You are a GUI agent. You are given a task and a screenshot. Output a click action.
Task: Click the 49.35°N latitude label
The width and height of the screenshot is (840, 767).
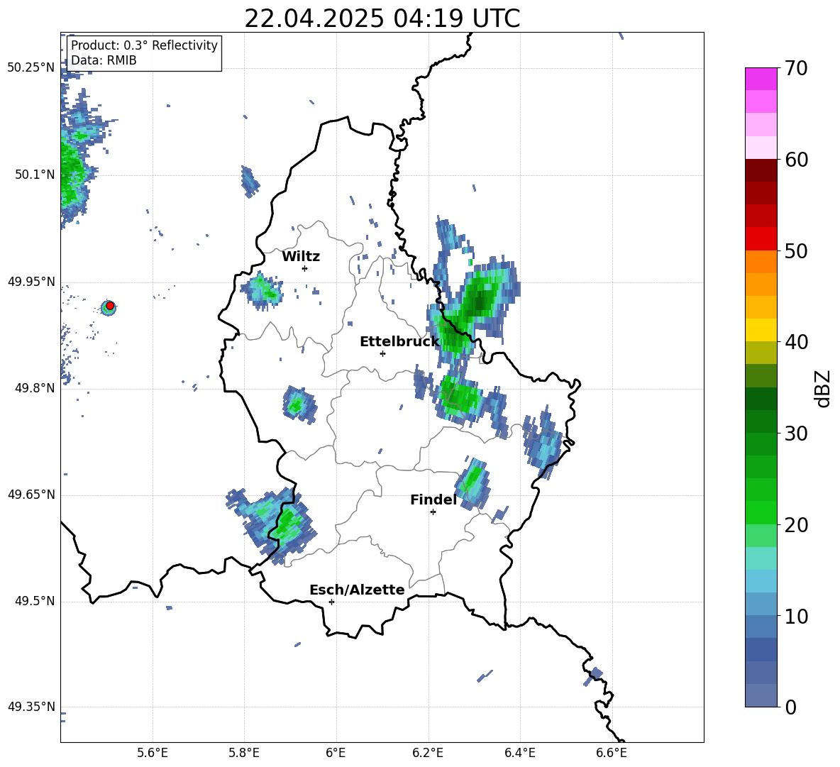point(31,707)
